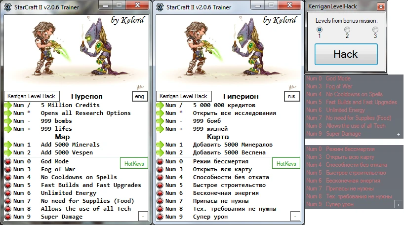
Task: Collapse Russian trainer with minus button
Action: [x=295, y=216]
